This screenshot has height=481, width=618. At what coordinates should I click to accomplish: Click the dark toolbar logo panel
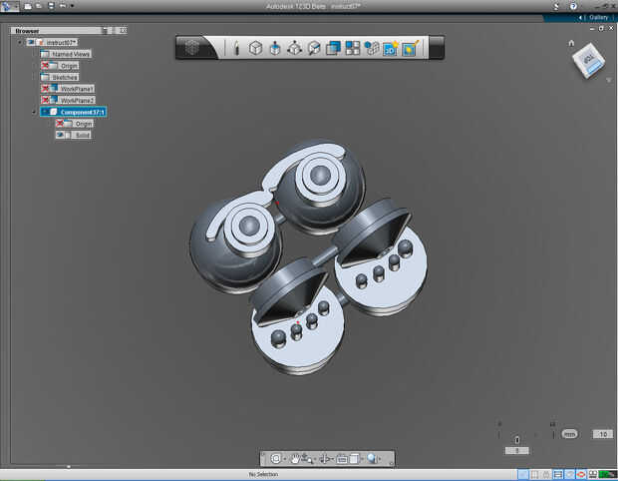pos(193,48)
